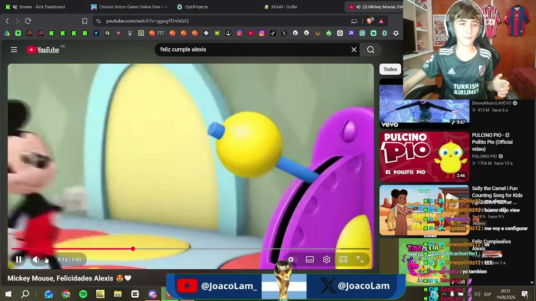Open Windows taskbar search
536x301 pixels.
(x=26, y=294)
